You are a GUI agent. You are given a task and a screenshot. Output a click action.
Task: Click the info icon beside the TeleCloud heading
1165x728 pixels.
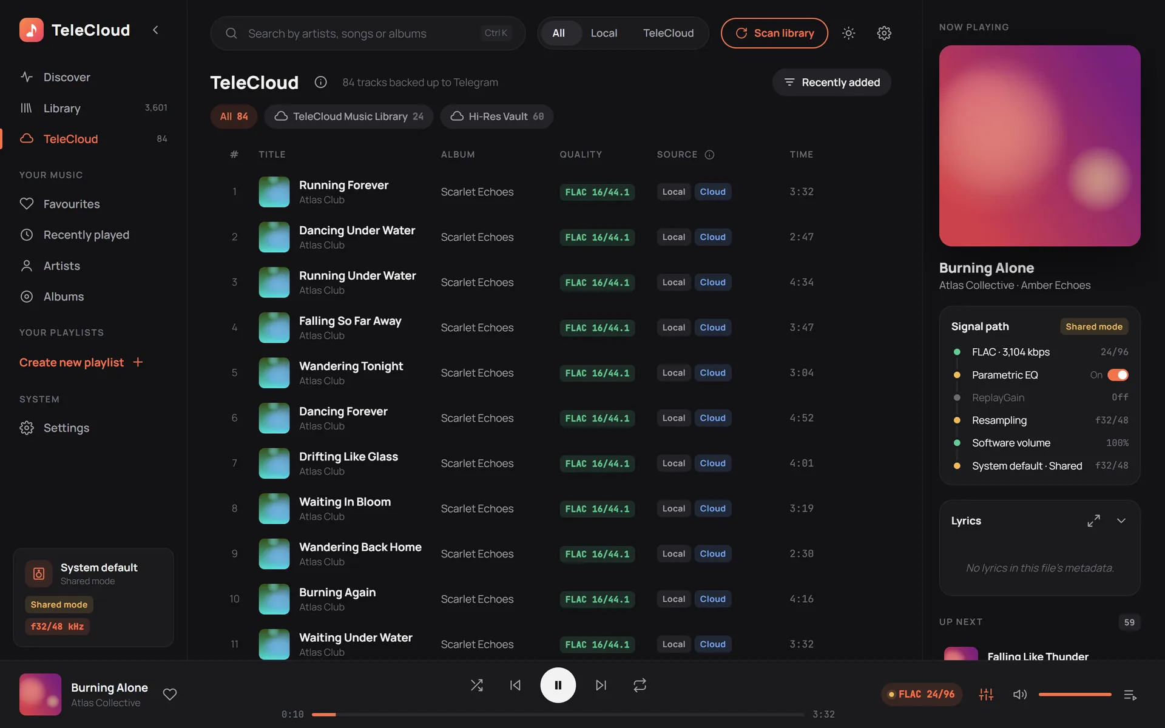pyautogui.click(x=320, y=82)
